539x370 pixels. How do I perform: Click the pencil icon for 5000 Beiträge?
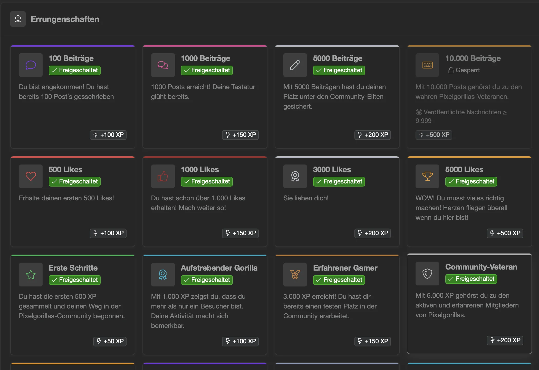295,65
